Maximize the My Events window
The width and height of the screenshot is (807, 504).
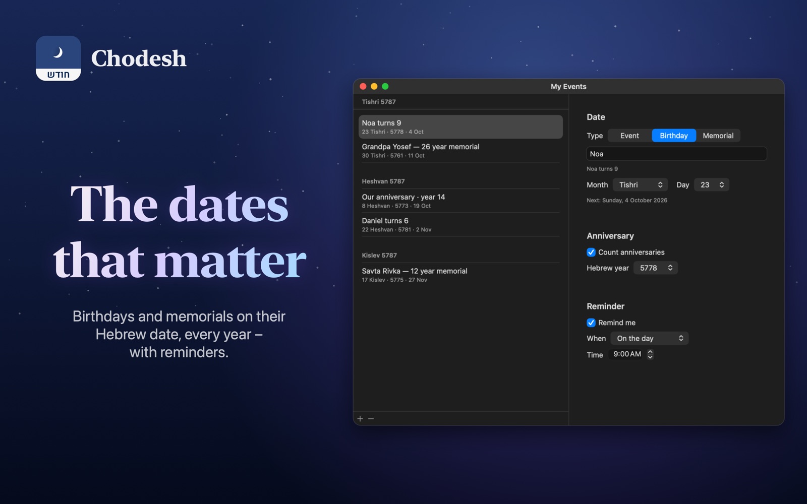[x=385, y=87]
